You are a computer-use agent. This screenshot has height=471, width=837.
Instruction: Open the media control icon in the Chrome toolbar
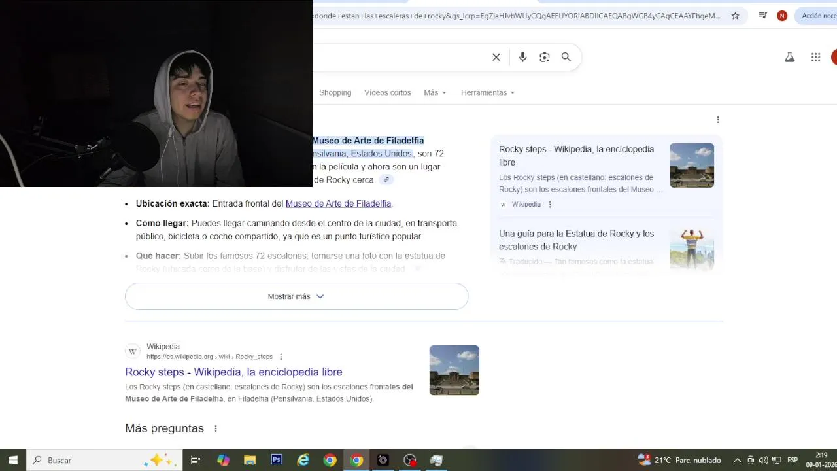[762, 16]
